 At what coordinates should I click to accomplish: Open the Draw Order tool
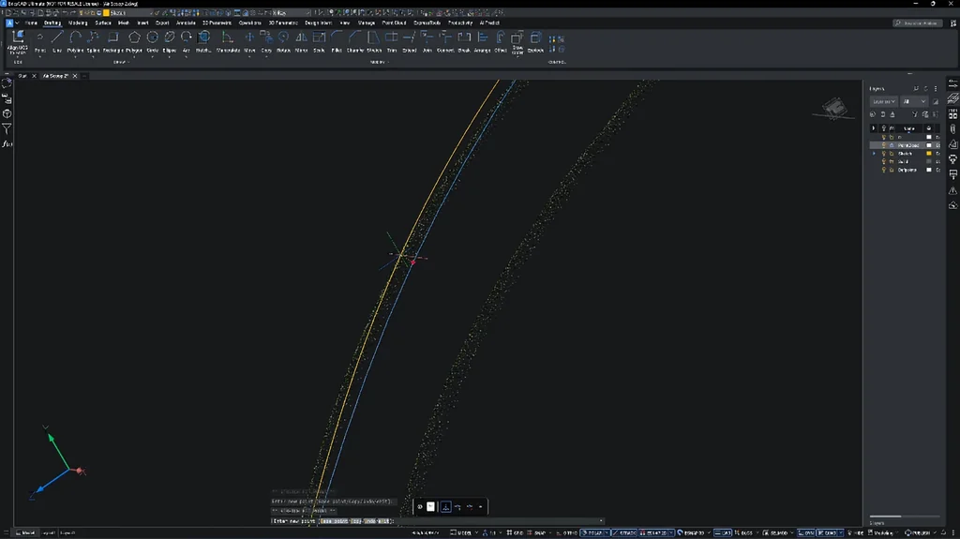click(x=517, y=43)
